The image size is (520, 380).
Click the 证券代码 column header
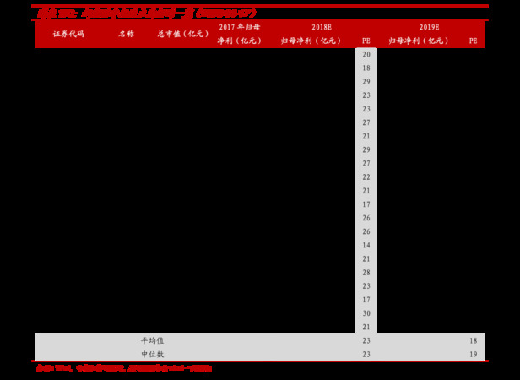(68, 34)
